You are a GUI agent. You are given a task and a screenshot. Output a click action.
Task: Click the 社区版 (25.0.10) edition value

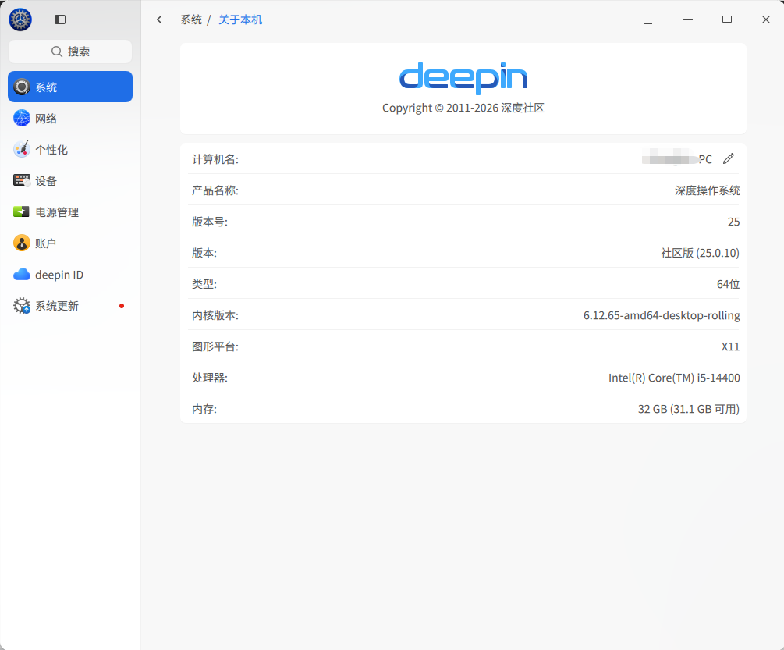[x=700, y=253]
